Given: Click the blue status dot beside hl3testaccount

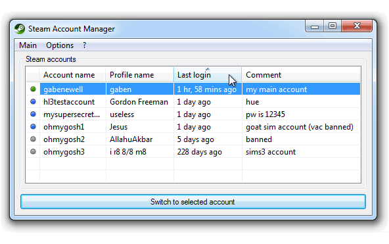Looking at the screenshot, I should 33,101.
